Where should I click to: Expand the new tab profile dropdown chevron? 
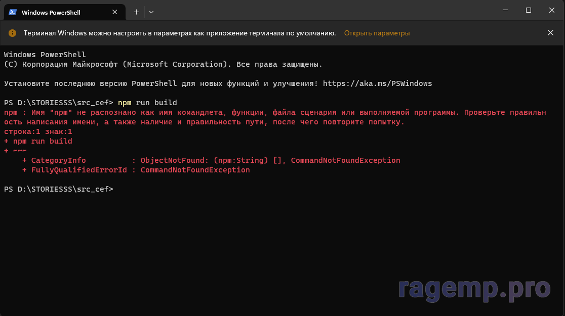tap(151, 12)
